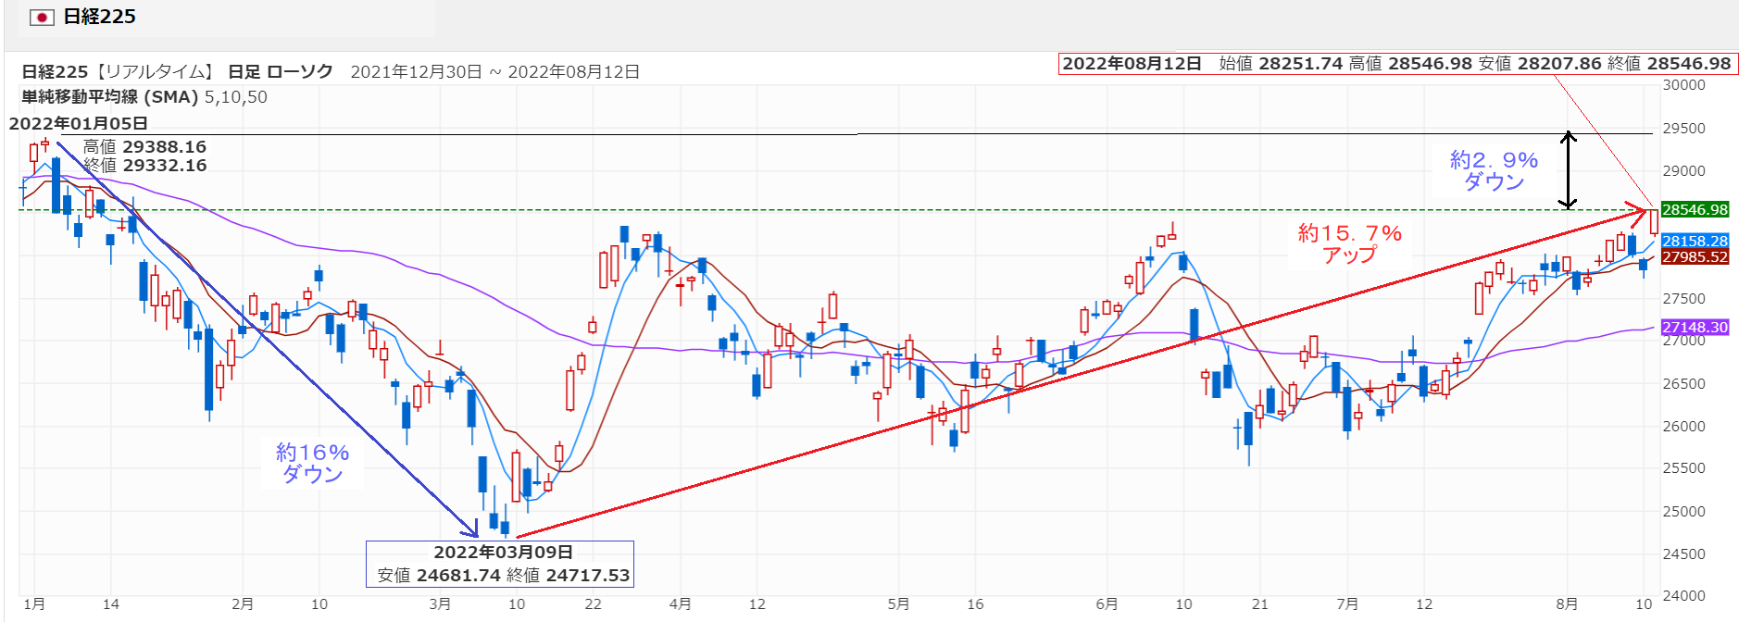Click the Japan flag icon beside 日経225
This screenshot has height=622, width=1739.
tap(42, 17)
